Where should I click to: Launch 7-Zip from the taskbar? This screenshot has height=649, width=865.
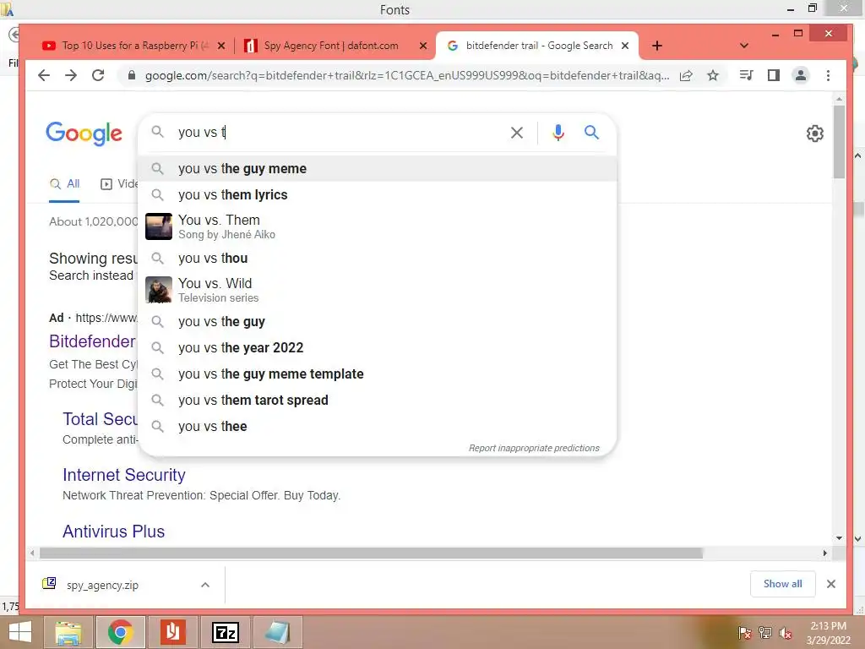226,632
